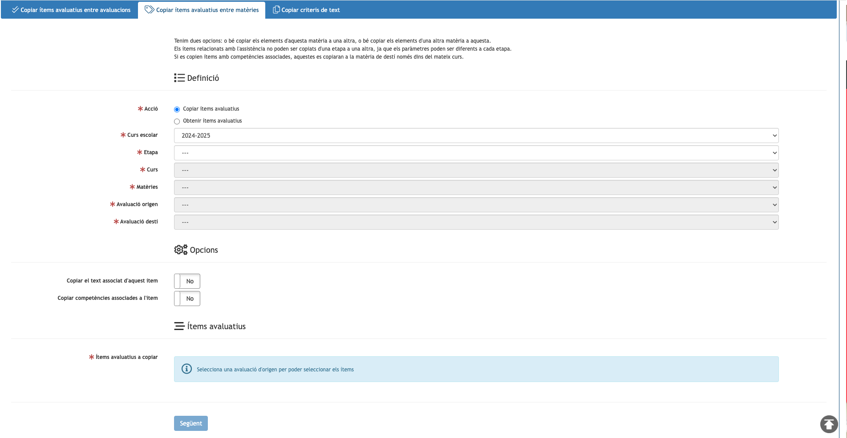Click the Definició section heading
This screenshot has width=847, height=438.
[x=203, y=78]
